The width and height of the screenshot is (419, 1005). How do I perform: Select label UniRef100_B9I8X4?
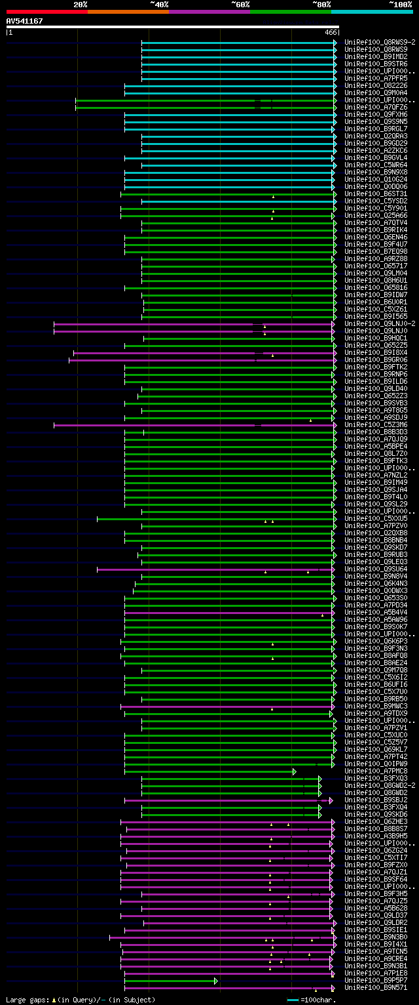point(376,352)
